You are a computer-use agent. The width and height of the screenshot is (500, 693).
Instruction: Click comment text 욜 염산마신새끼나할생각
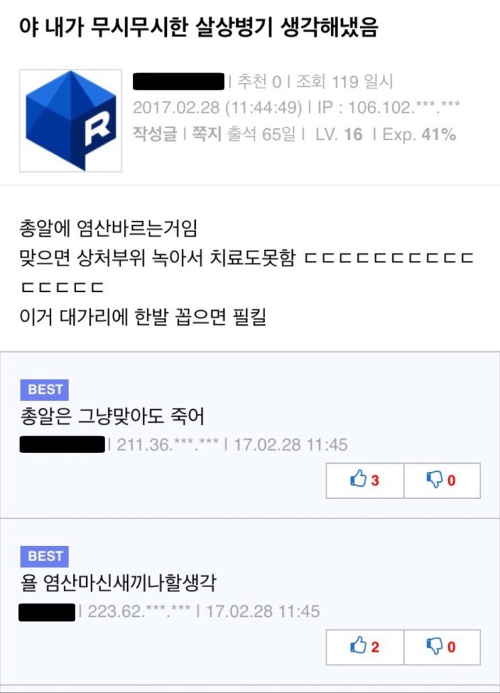pyautogui.click(x=118, y=583)
